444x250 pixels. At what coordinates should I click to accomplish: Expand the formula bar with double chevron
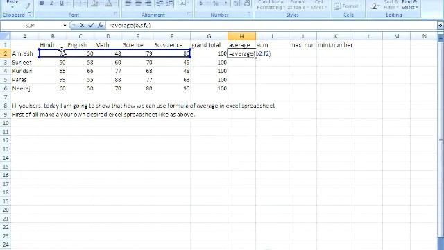click(x=440, y=26)
